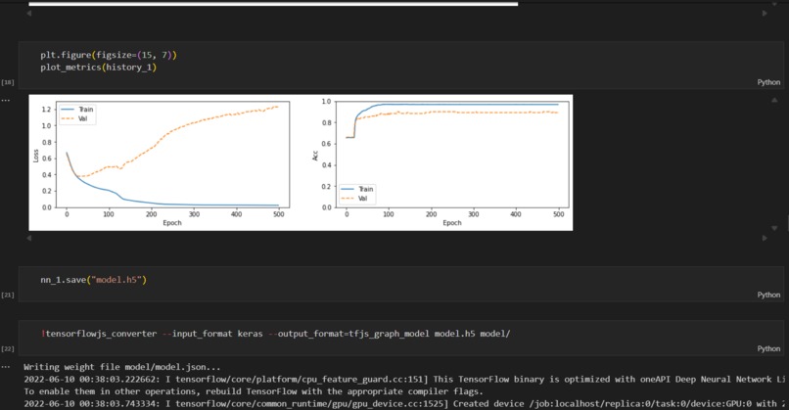Click the --output_format=tfjs_graph_model argument text
The height and width of the screenshot is (410, 789).
[350, 334]
